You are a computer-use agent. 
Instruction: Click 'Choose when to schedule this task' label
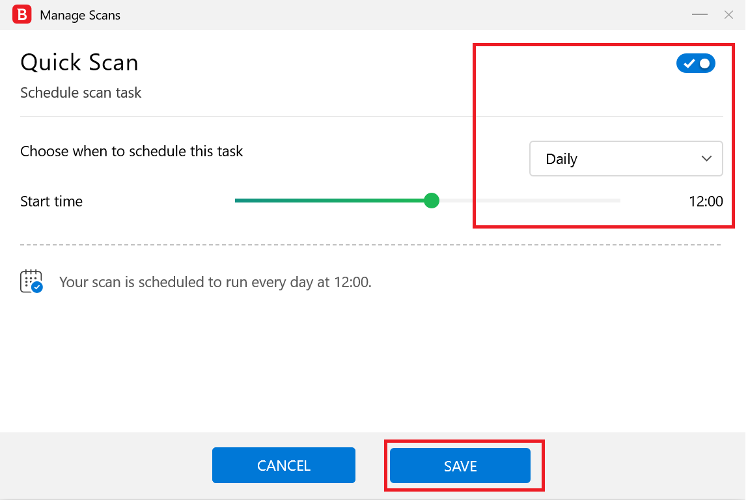132,152
